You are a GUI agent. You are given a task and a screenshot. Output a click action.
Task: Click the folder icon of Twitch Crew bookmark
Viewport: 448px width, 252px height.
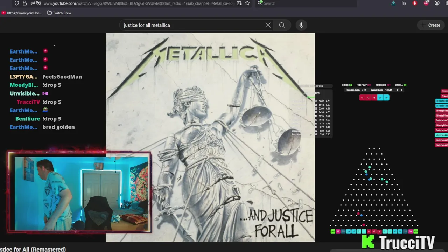point(50,13)
